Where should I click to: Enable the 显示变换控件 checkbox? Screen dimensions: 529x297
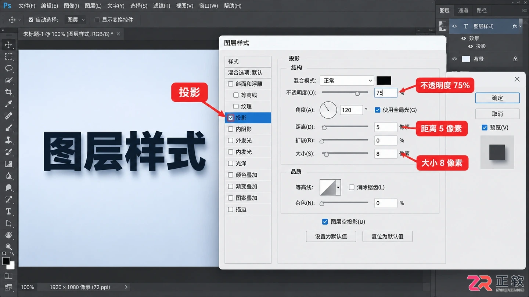coord(97,20)
